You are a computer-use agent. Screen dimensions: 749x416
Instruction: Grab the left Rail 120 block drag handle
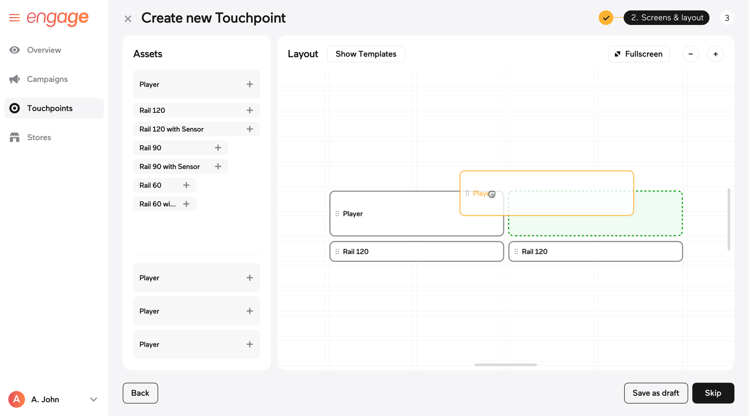[x=337, y=252]
